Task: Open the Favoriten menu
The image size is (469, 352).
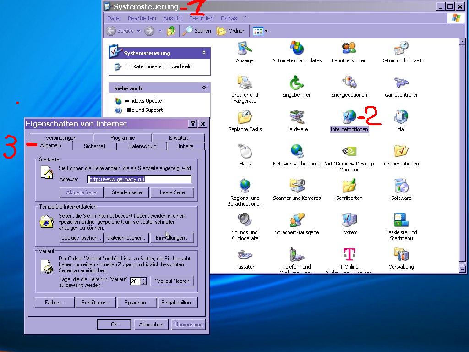Action: click(202, 18)
